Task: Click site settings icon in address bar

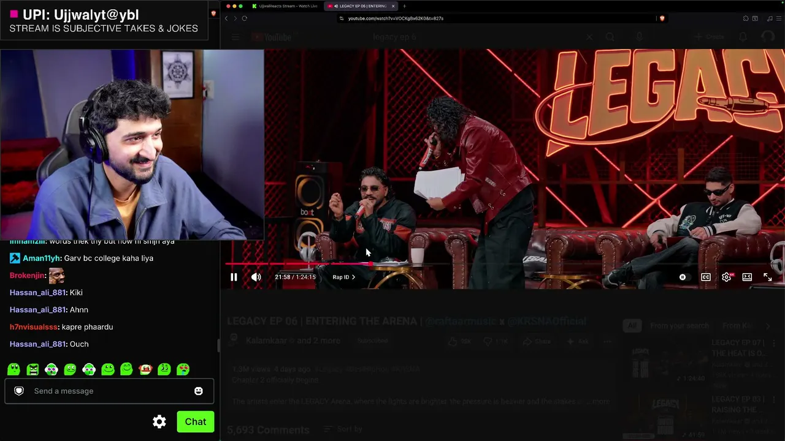Action: click(342, 18)
